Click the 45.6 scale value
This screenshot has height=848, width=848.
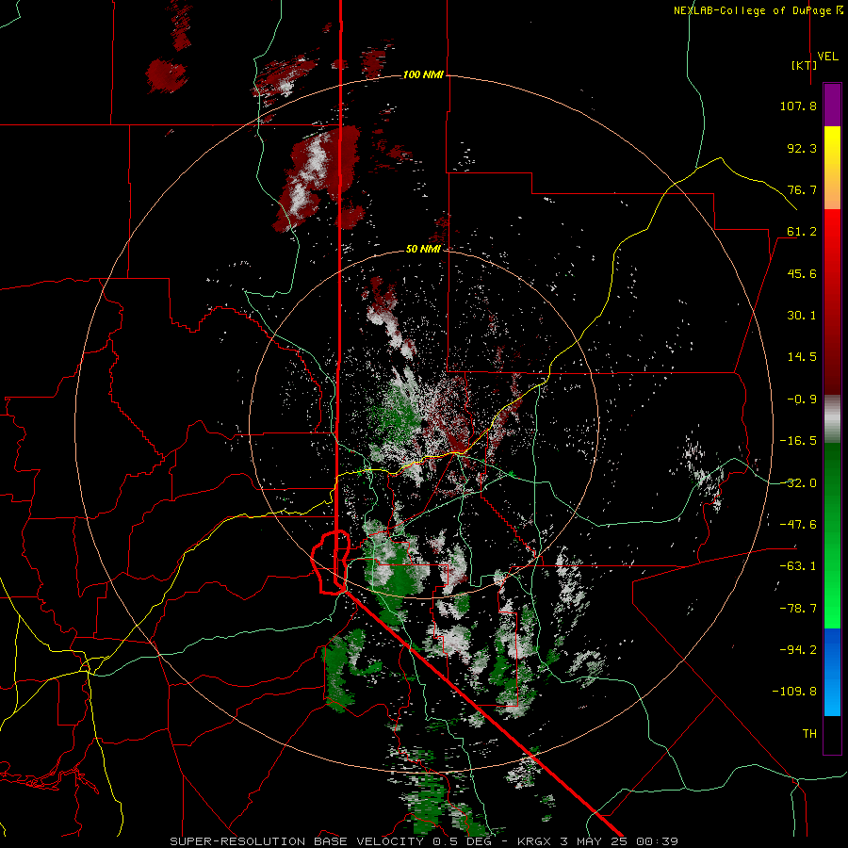[802, 273]
